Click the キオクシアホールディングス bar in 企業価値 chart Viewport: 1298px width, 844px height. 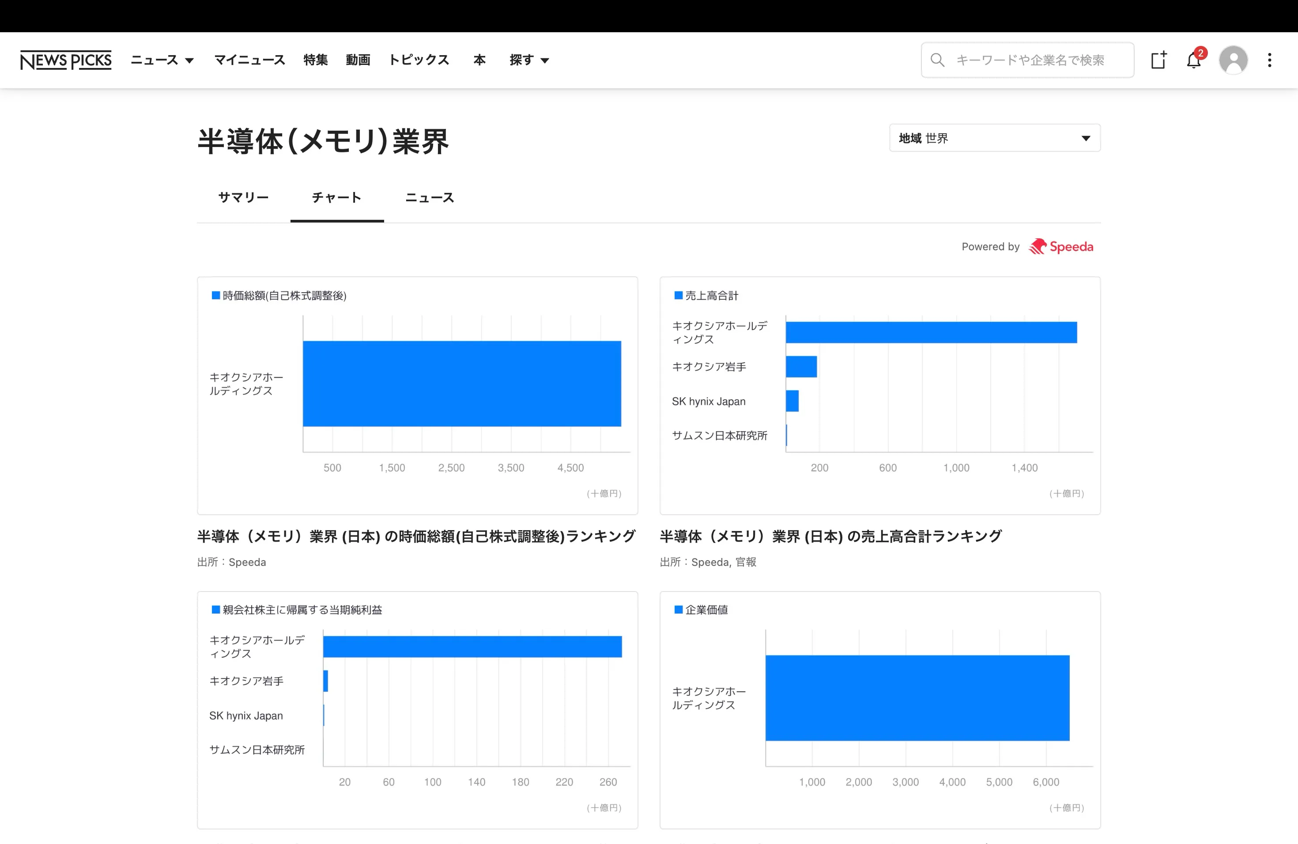pyautogui.click(x=917, y=698)
